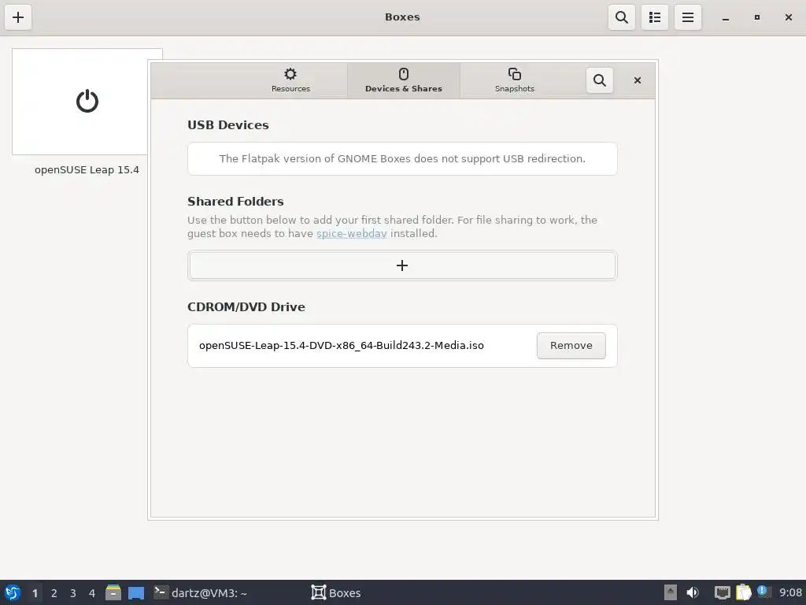Switch to workspace 2
Image resolution: width=806 pixels, height=605 pixels.
pyautogui.click(x=54, y=593)
